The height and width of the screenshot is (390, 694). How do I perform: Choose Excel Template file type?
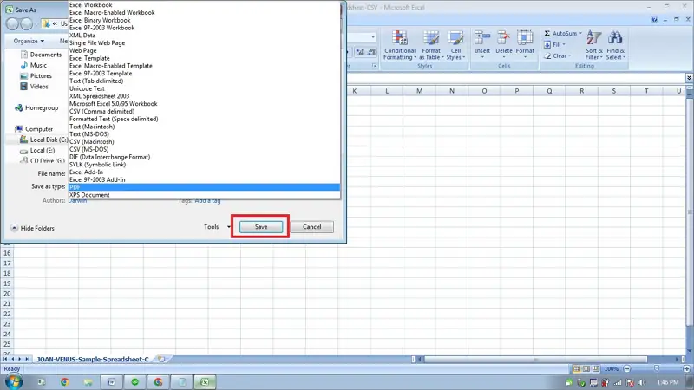(204, 58)
